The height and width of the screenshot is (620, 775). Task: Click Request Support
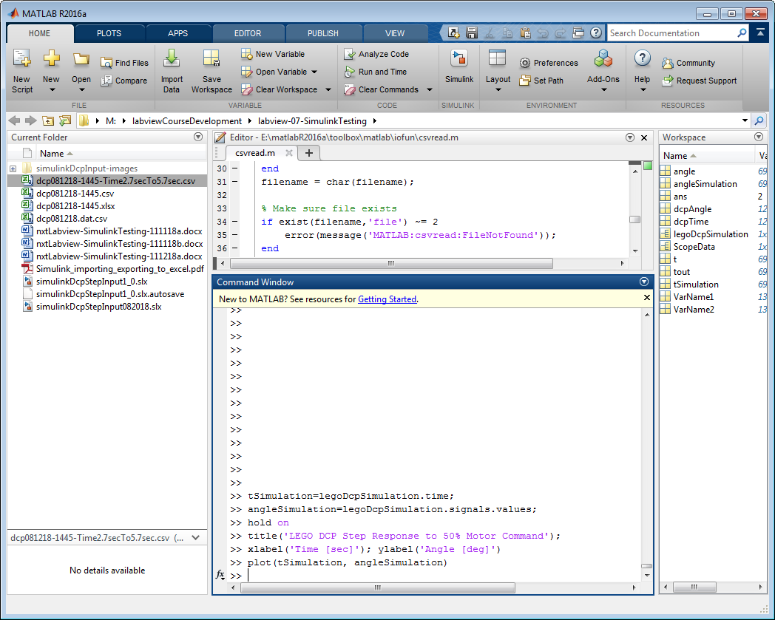click(x=700, y=81)
